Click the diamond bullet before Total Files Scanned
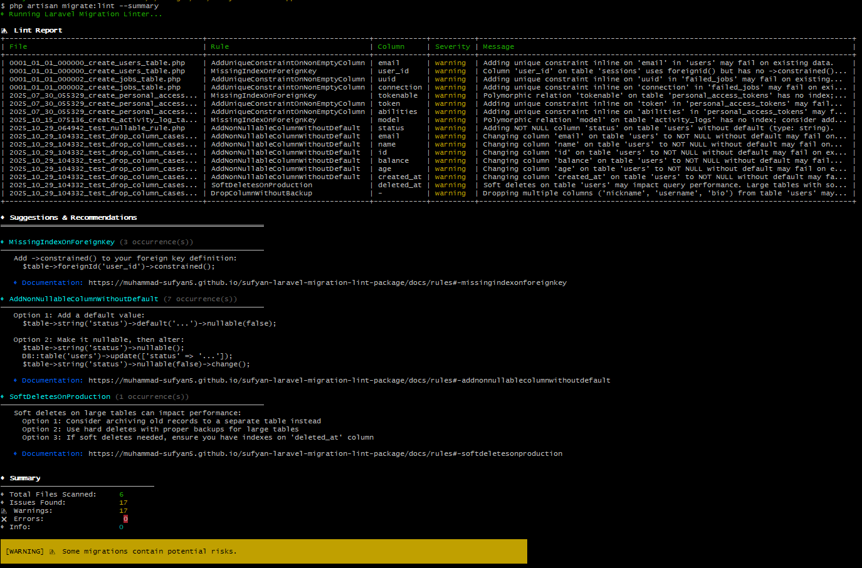 3,495
